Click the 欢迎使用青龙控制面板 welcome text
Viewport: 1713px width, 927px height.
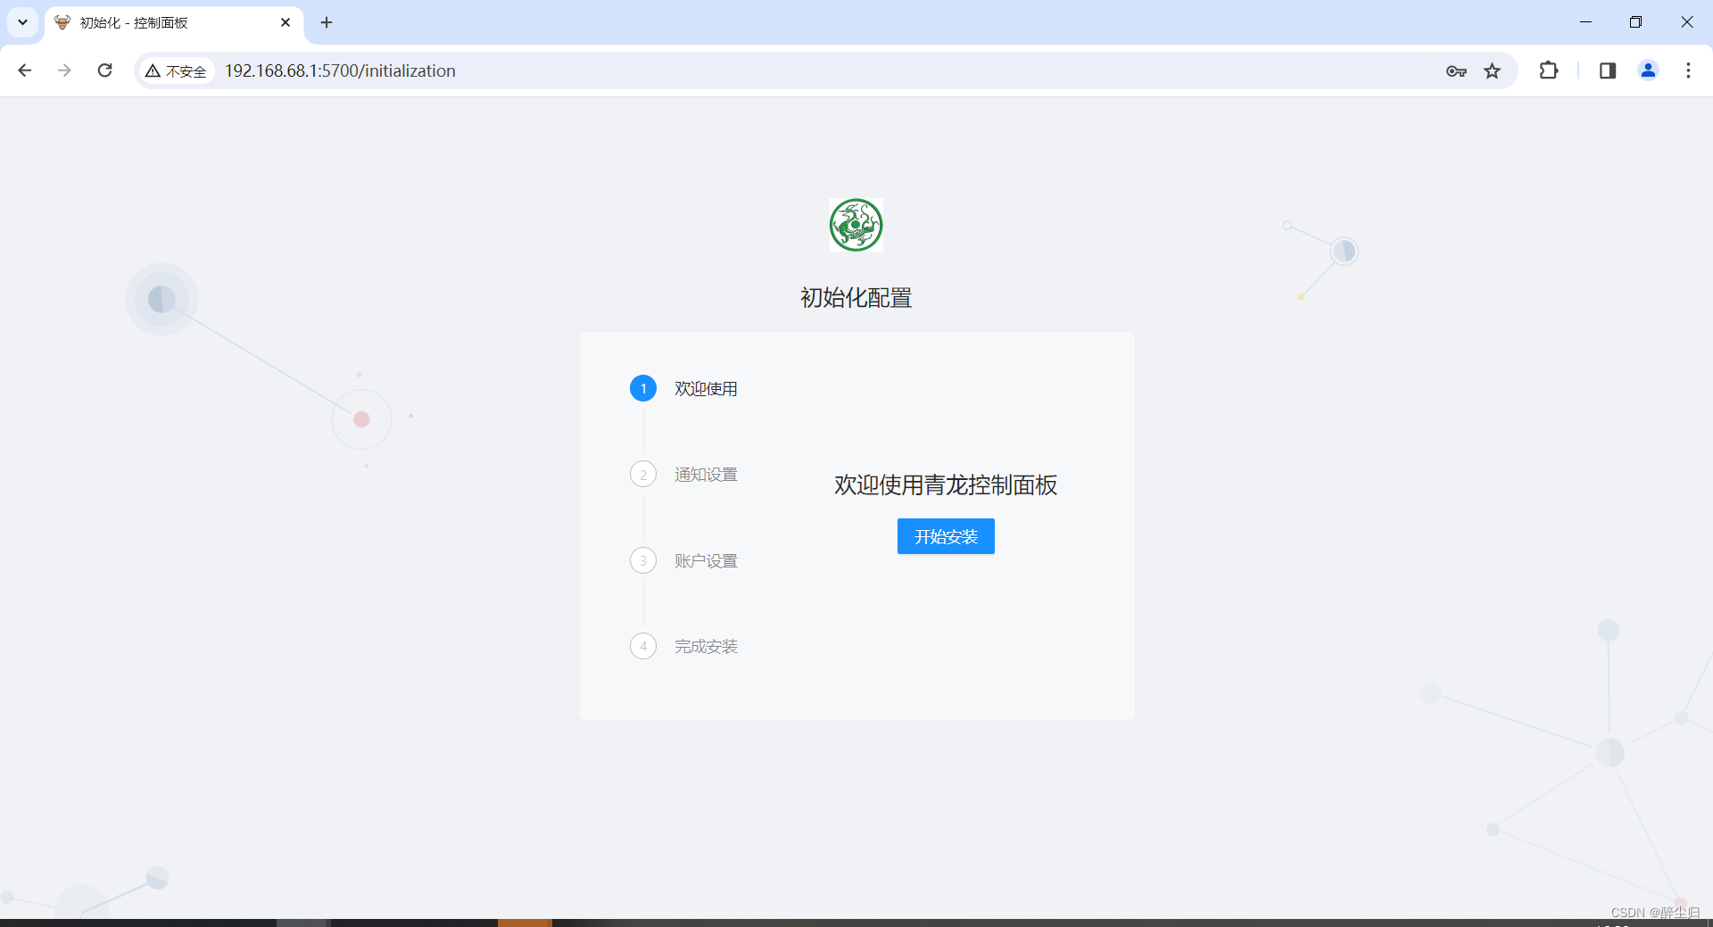[946, 485]
